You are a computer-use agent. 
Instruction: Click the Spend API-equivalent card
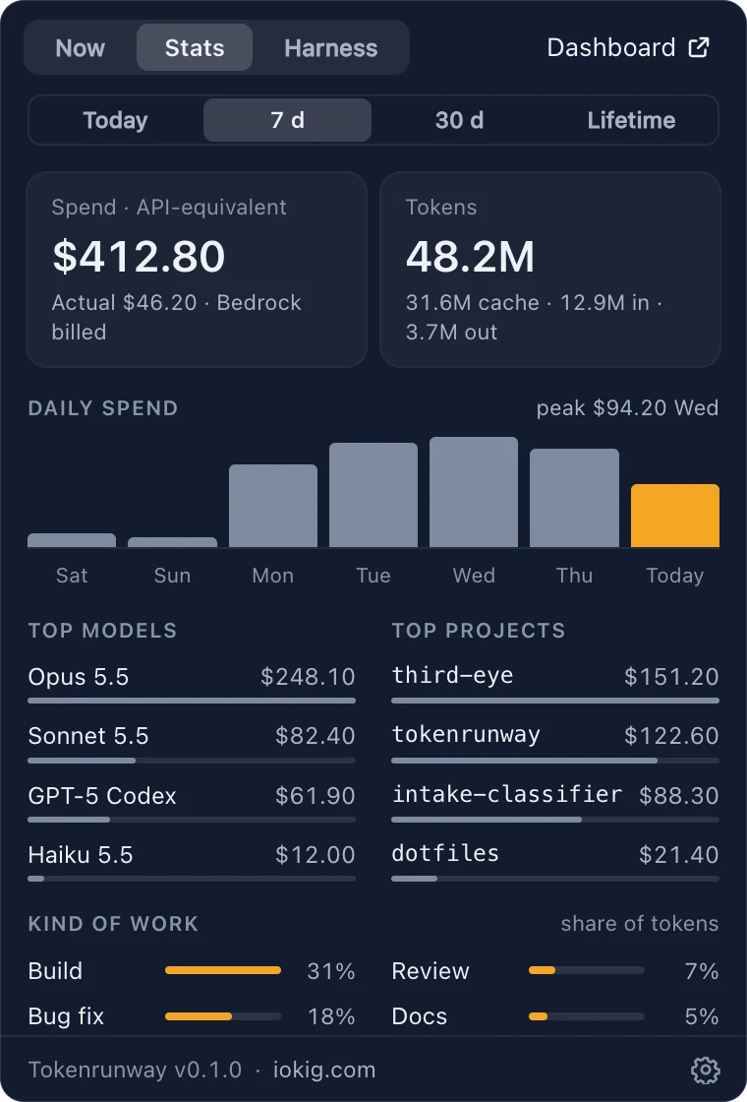[x=197, y=270]
